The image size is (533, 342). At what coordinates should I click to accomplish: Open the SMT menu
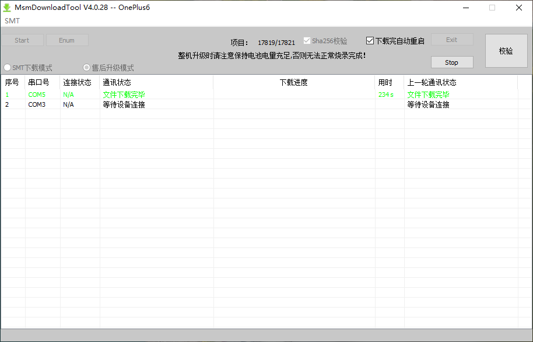point(12,21)
